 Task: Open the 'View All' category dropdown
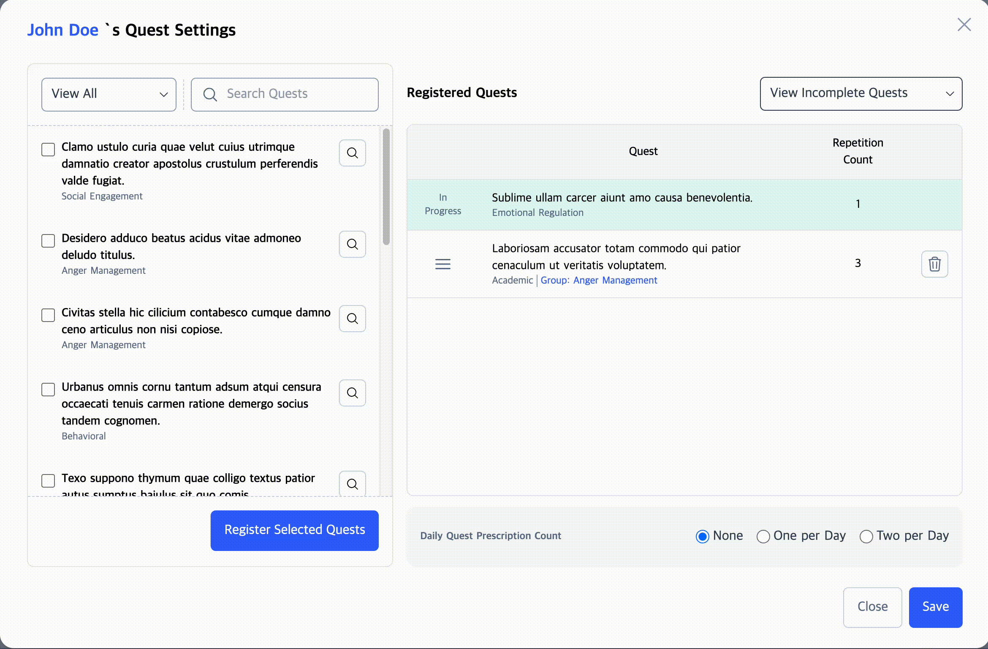point(109,95)
